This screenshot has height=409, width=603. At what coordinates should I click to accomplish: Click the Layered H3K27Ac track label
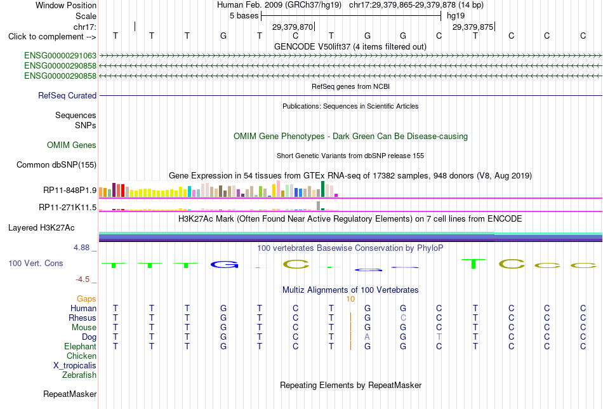click(x=41, y=228)
